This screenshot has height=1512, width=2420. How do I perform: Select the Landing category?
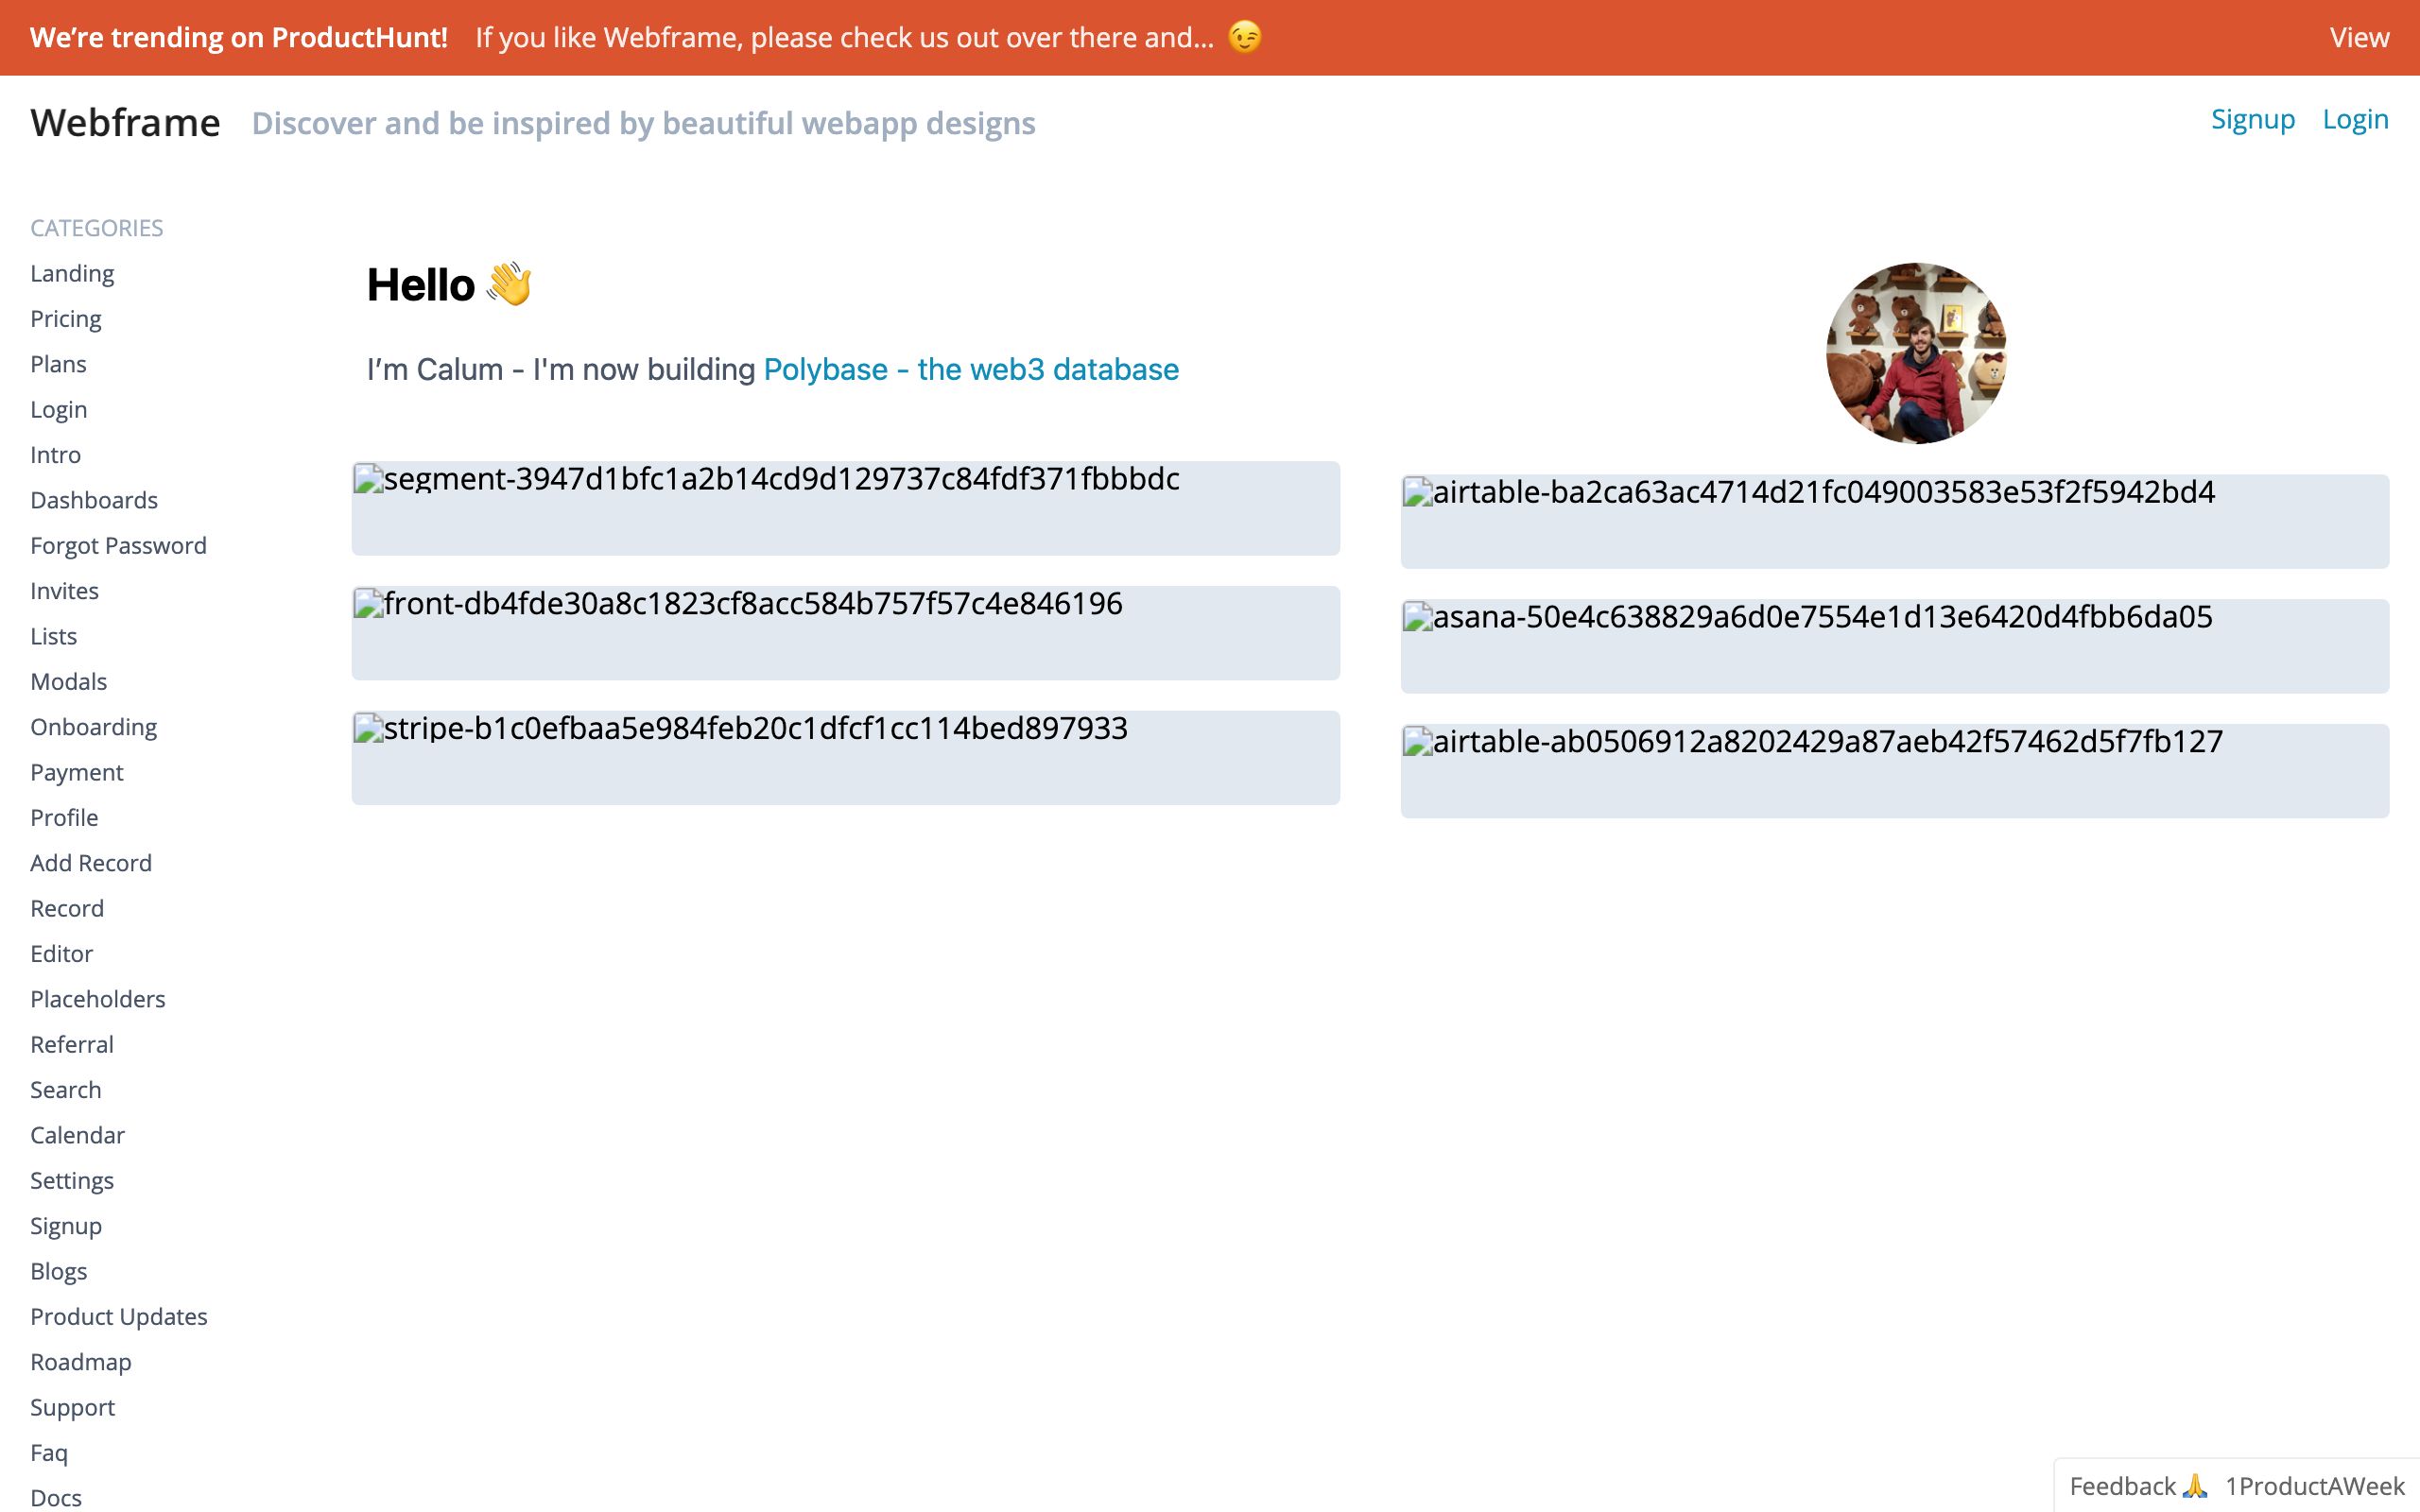point(72,273)
